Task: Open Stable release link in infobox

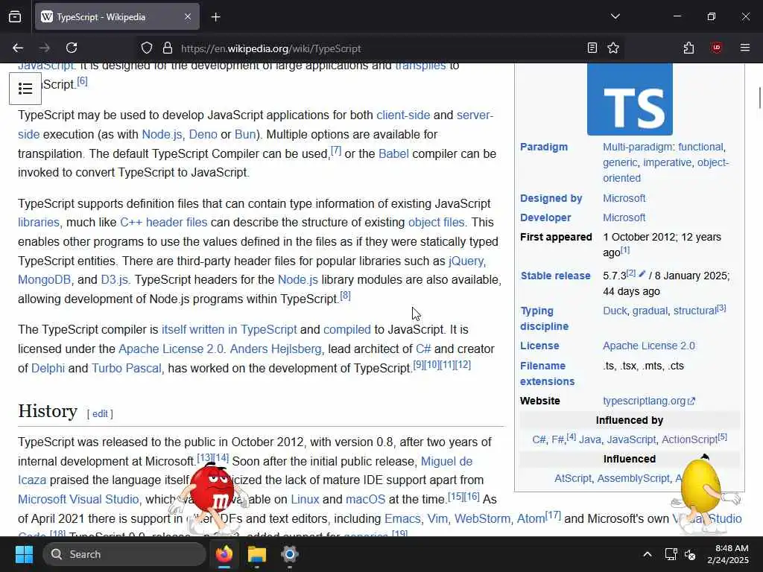Action: pyautogui.click(x=555, y=276)
